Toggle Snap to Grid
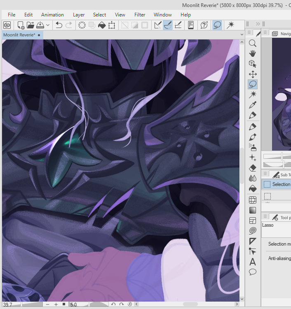 click(178, 25)
